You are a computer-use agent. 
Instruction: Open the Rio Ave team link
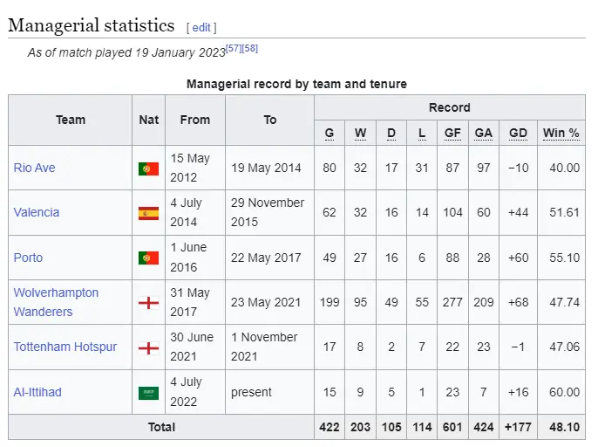(x=34, y=168)
